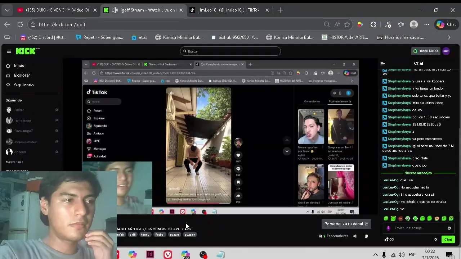Click the Nuevos mensajes chat divider

coord(418,173)
